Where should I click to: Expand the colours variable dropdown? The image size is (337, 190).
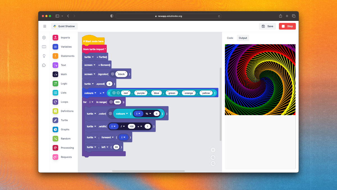90,93
